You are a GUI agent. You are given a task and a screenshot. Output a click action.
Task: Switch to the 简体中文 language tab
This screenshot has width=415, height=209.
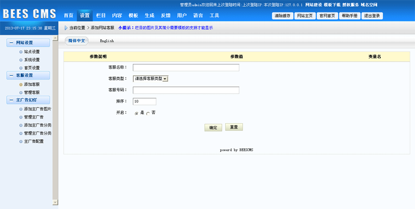pyautogui.click(x=77, y=41)
